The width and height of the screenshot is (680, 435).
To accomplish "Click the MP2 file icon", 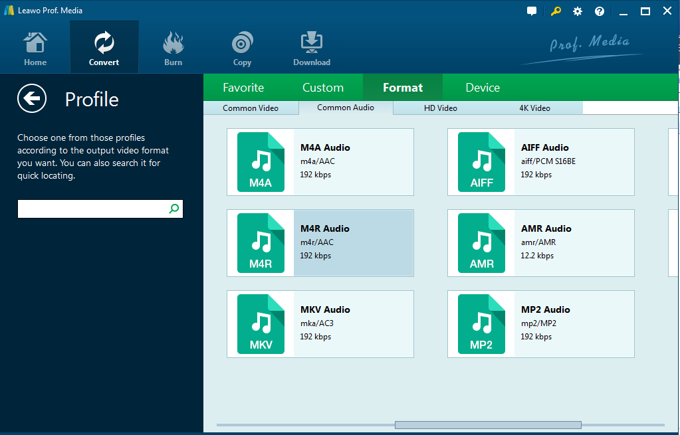I will tap(481, 324).
